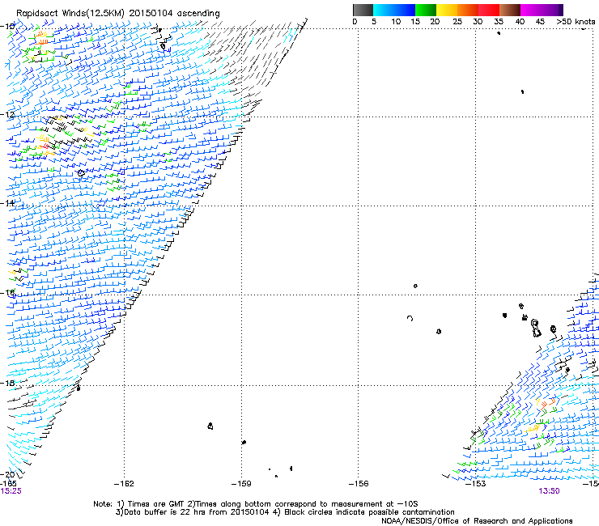Click the '>50 knots' legend label
The width and height of the screenshot is (599, 526).
click(x=576, y=22)
